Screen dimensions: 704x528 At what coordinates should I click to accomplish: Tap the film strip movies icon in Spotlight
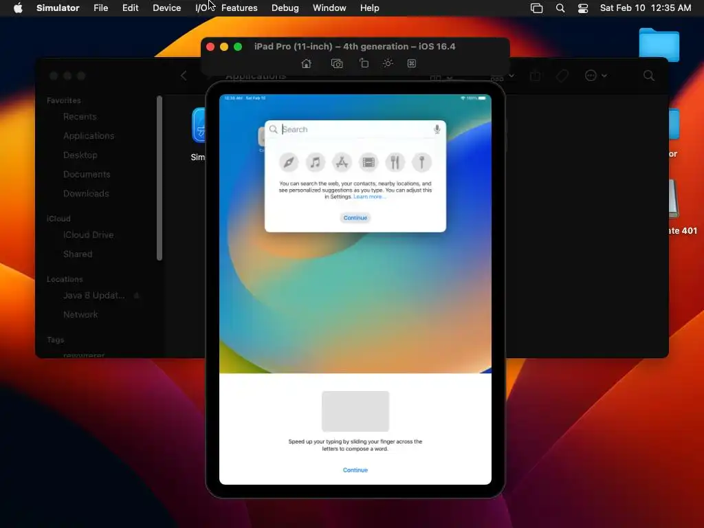coord(368,162)
